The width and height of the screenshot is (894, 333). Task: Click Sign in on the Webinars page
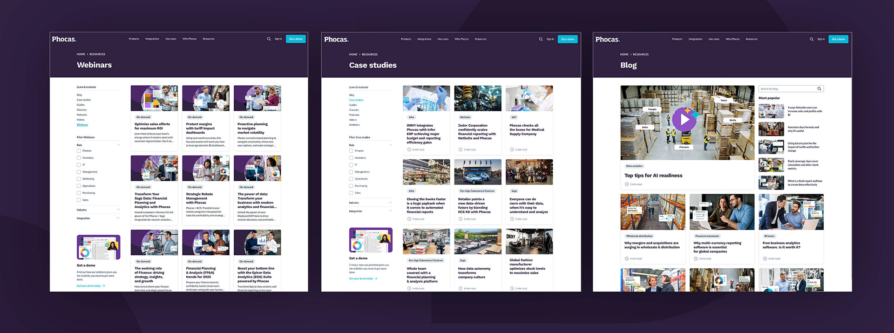[x=278, y=39]
